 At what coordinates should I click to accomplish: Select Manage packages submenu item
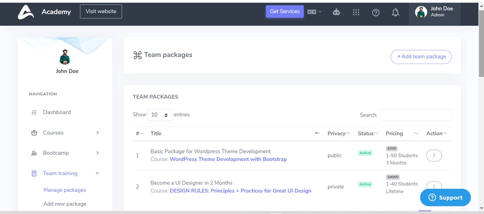click(65, 190)
